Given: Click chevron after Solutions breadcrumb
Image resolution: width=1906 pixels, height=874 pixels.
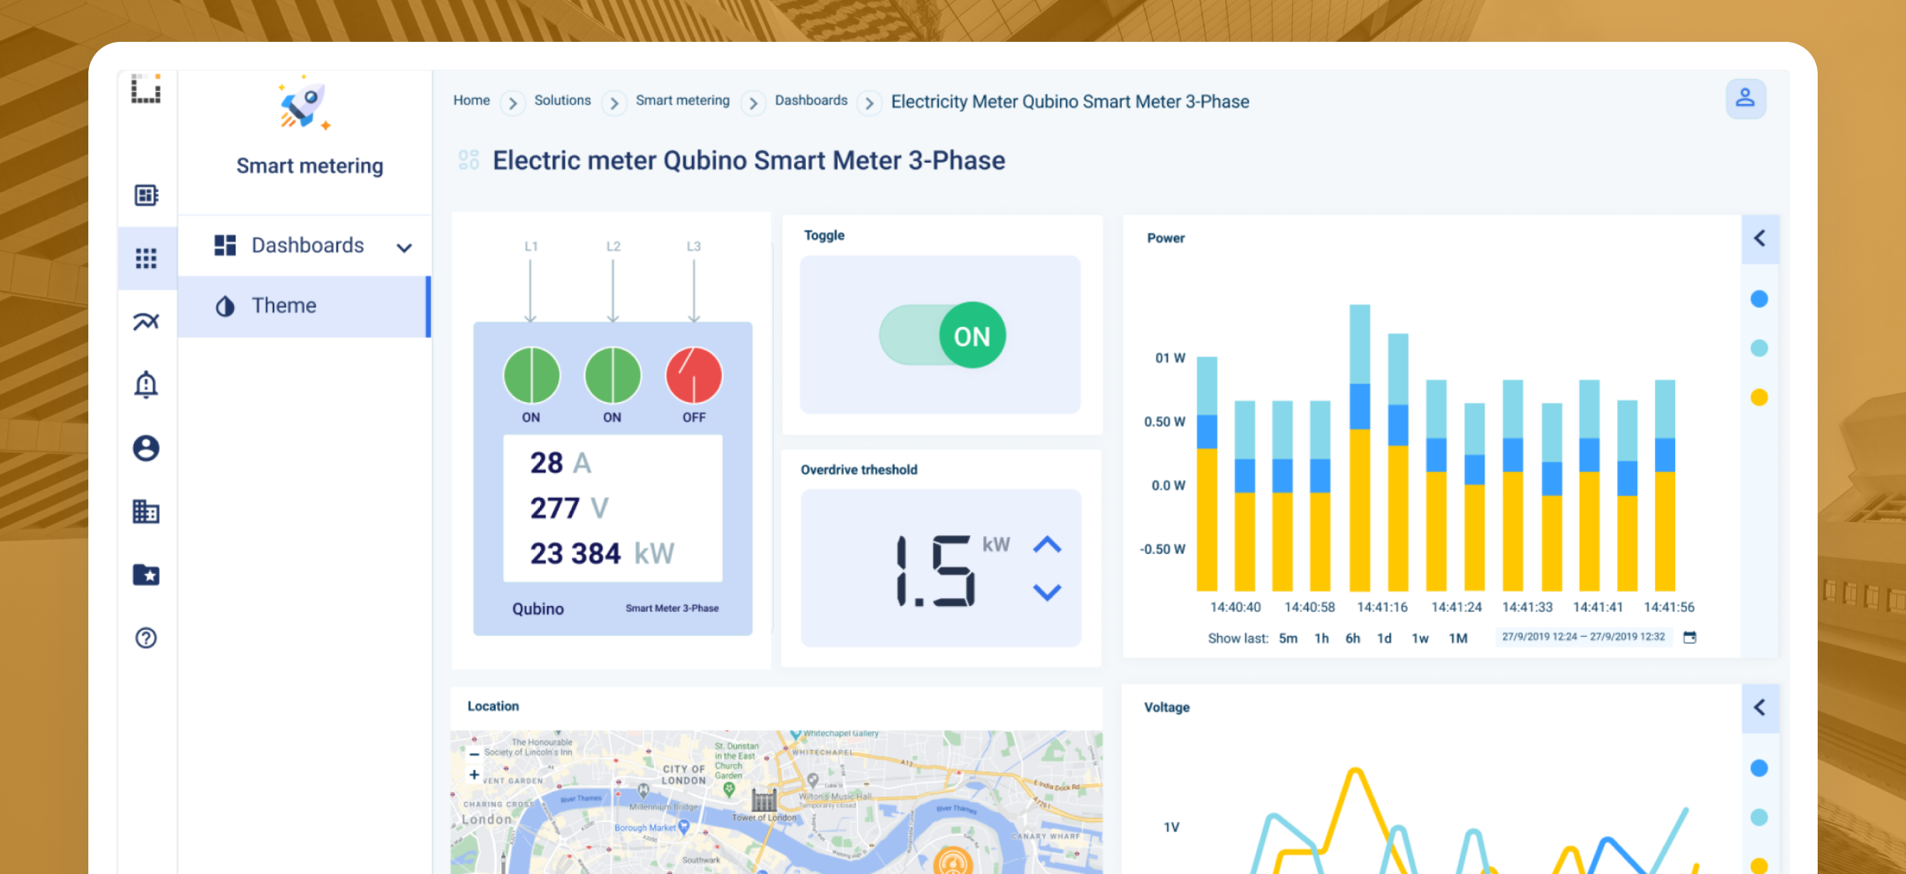Looking at the screenshot, I should (614, 103).
